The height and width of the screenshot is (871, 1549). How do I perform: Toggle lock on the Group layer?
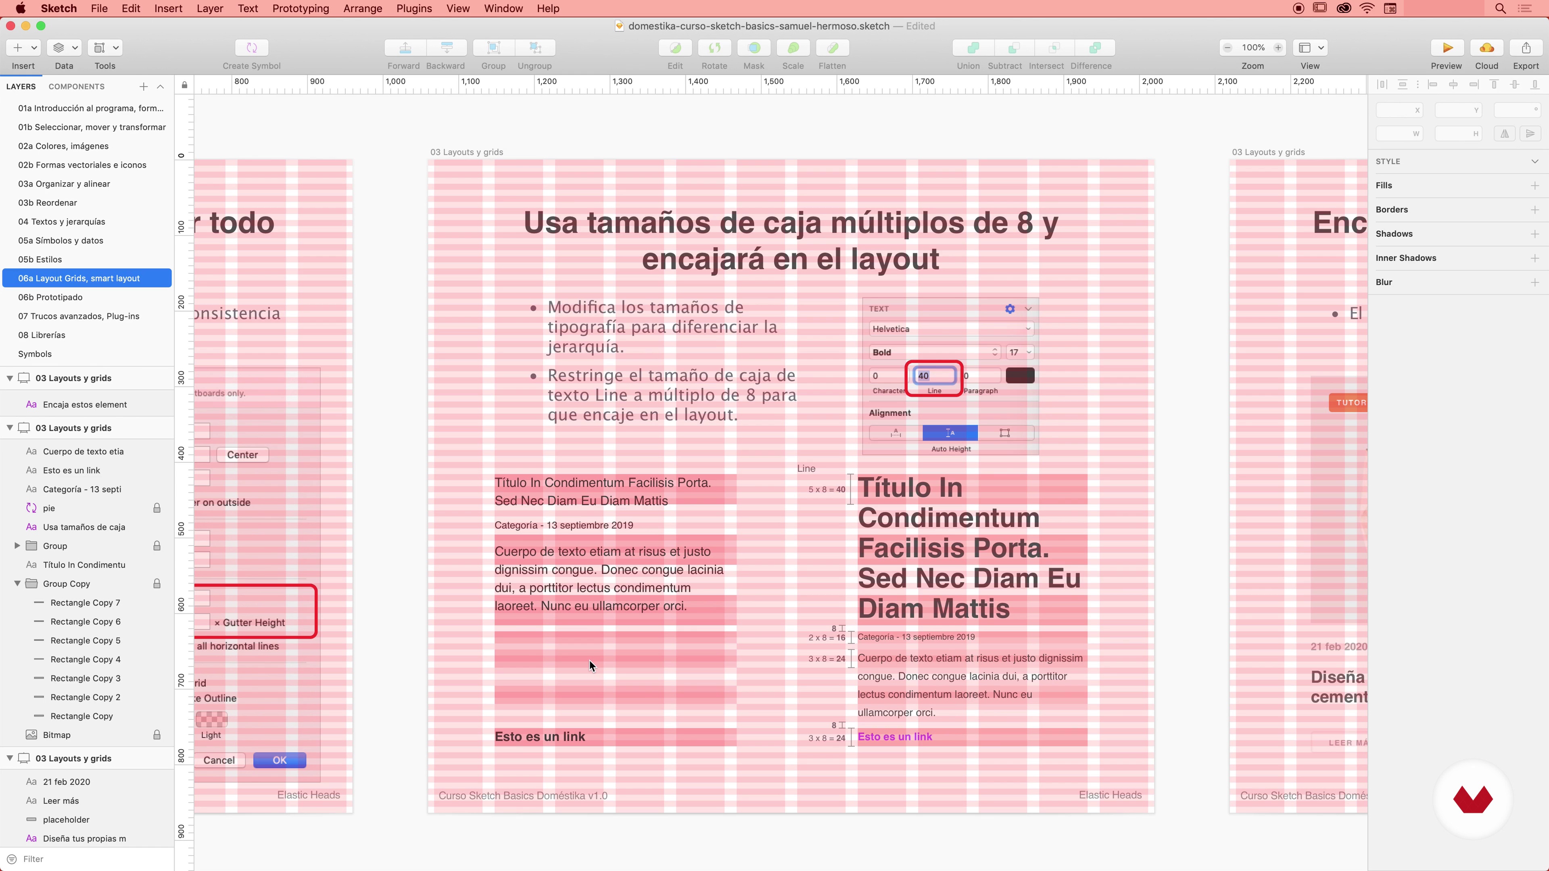(157, 546)
